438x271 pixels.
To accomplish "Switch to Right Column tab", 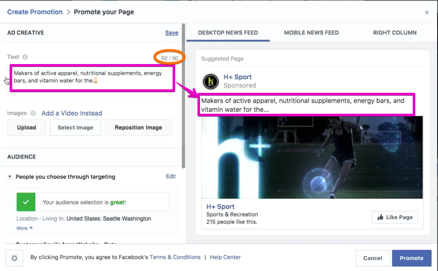I will (x=395, y=33).
